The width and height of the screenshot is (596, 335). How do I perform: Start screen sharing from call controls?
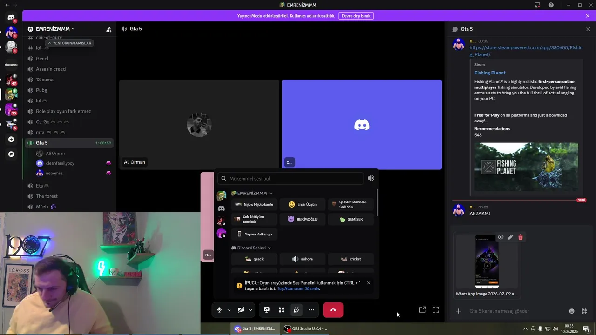pos(266,310)
